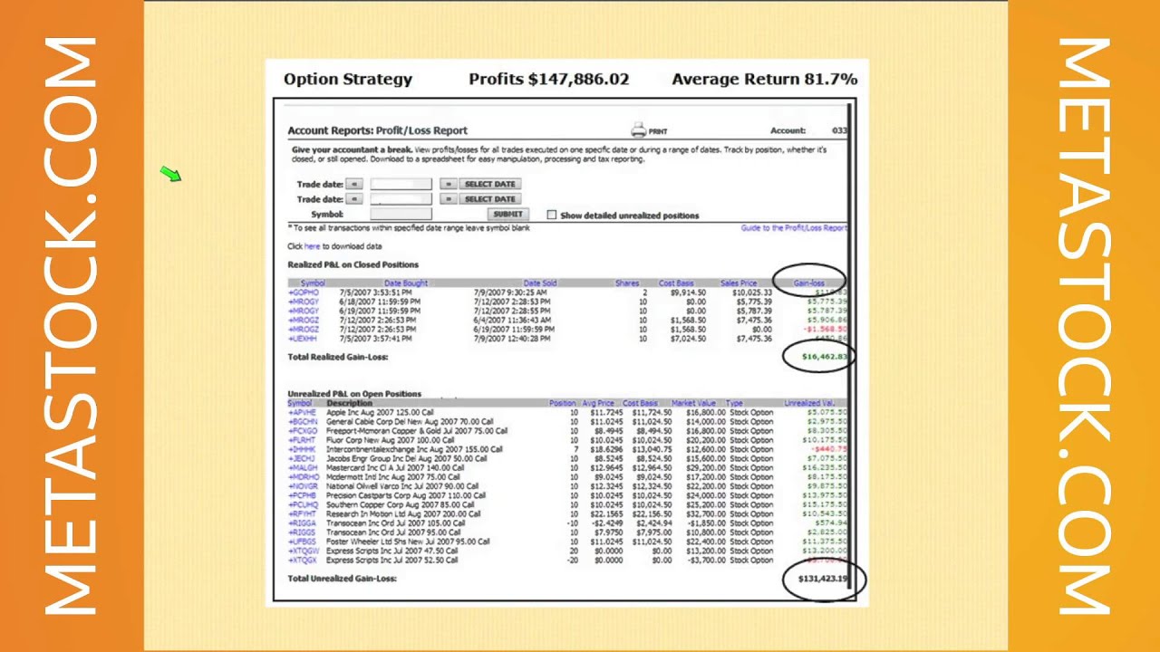Click the 'Profits $147,886.02' heading text
Image resolution: width=1160 pixels, height=652 pixels.
tap(549, 79)
